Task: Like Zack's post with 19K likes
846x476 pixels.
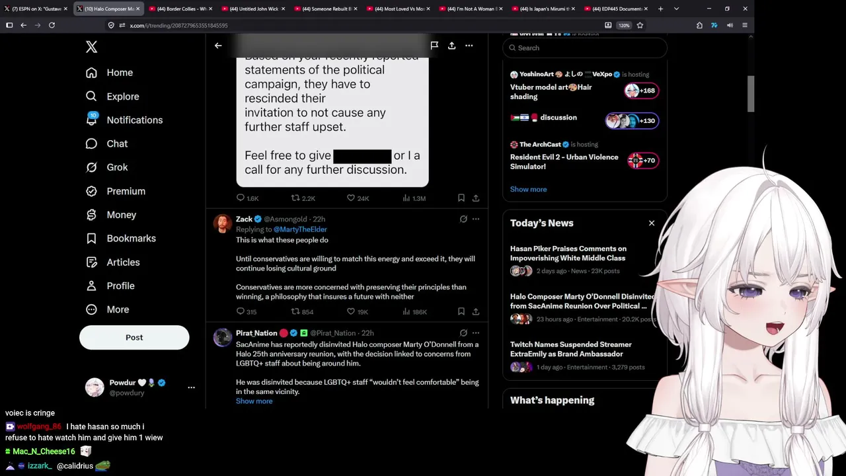Action: [x=358, y=311]
